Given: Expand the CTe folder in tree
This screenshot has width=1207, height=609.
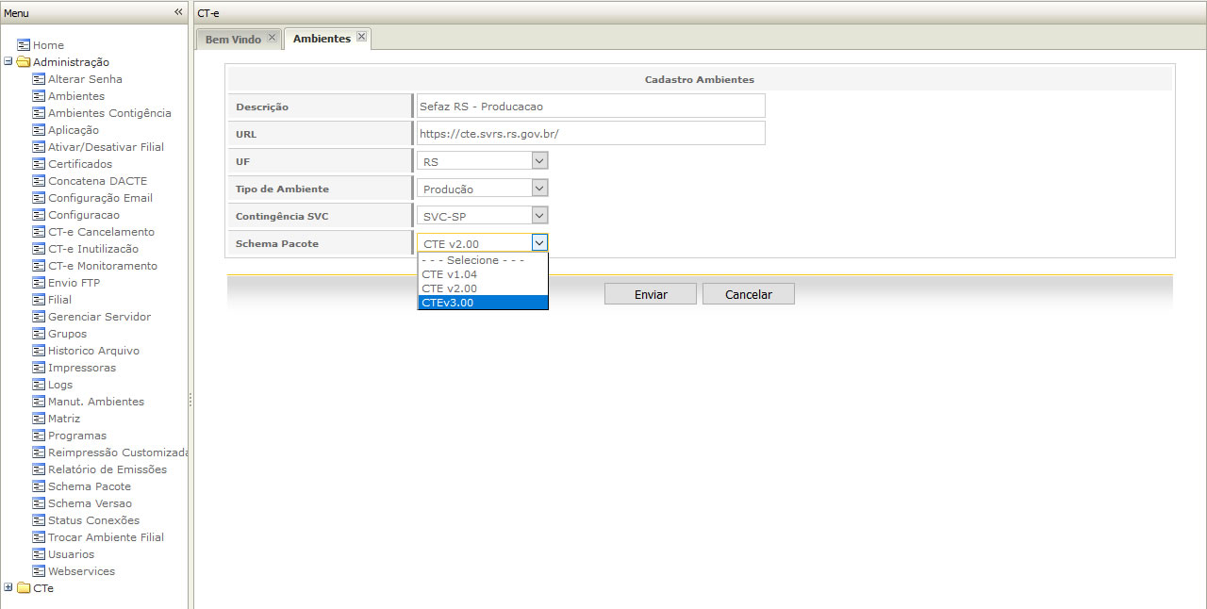Looking at the screenshot, I should pos(8,588).
